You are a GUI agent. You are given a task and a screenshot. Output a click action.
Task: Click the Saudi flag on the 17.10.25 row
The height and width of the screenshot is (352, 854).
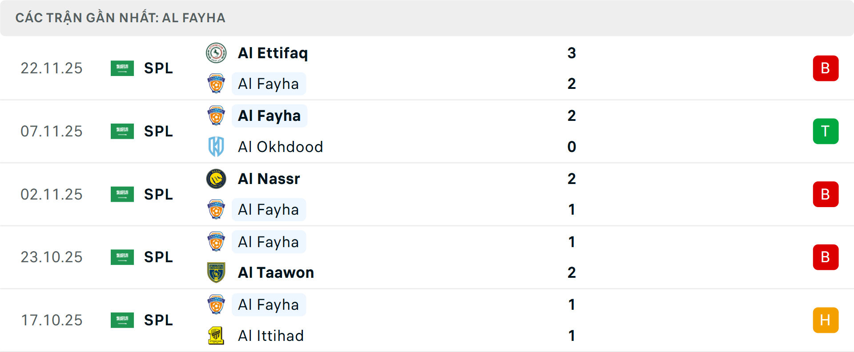pyautogui.click(x=122, y=320)
